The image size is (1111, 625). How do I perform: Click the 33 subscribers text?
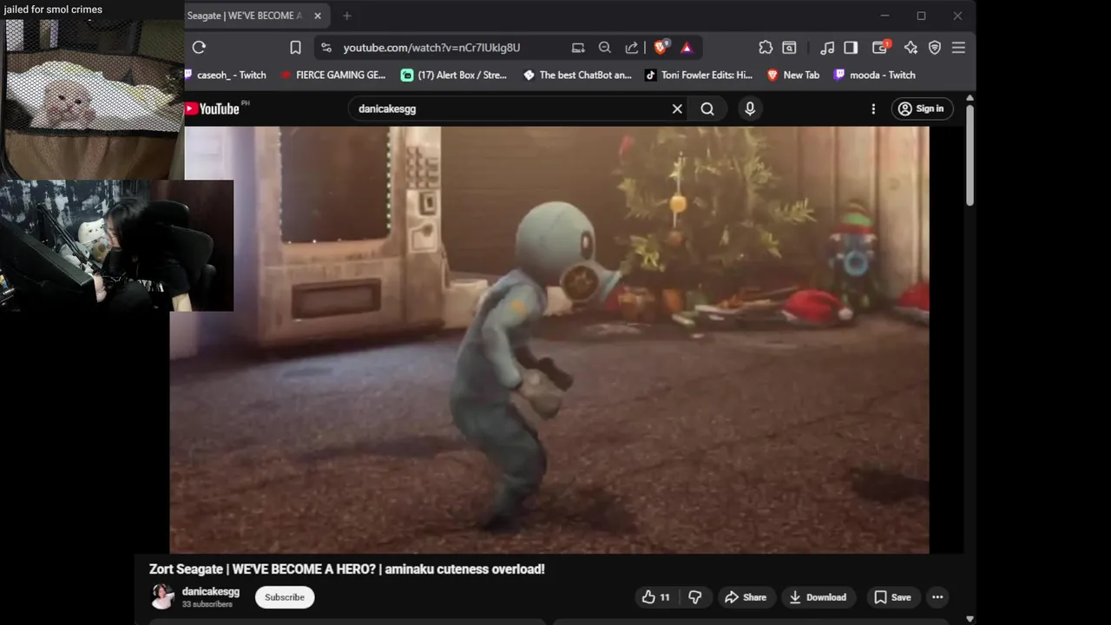pyautogui.click(x=207, y=604)
